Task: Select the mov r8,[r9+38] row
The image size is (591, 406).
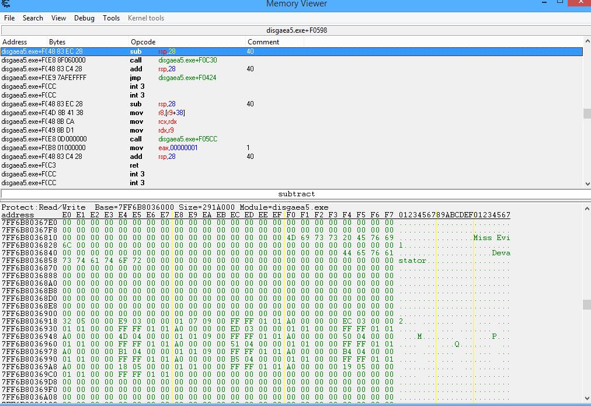Action: pyautogui.click(x=292, y=113)
